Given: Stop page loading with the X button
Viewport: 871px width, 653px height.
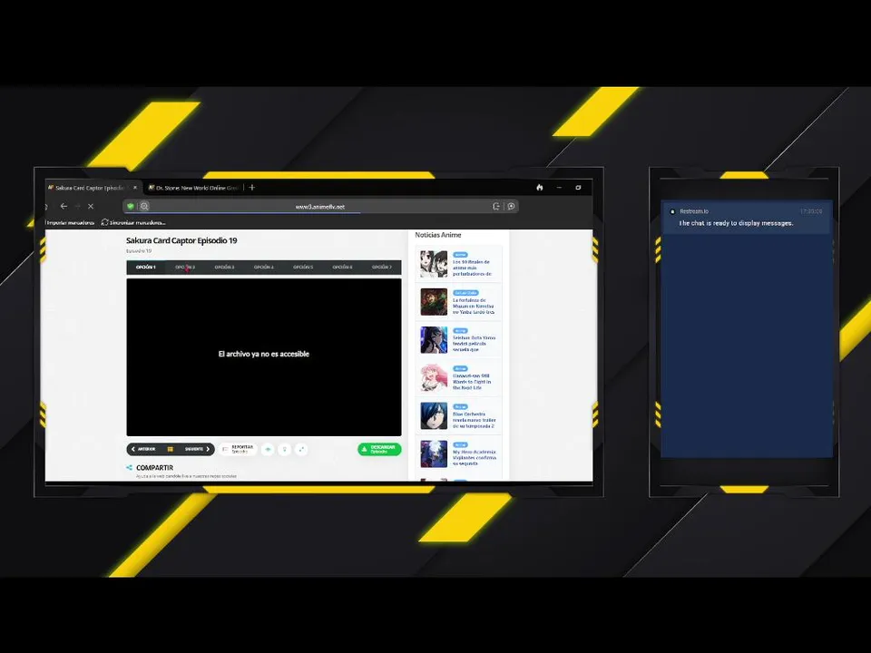Looking at the screenshot, I should 91,206.
